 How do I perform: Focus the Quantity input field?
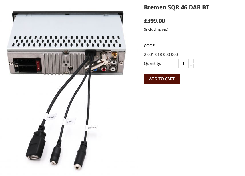pos(183,64)
